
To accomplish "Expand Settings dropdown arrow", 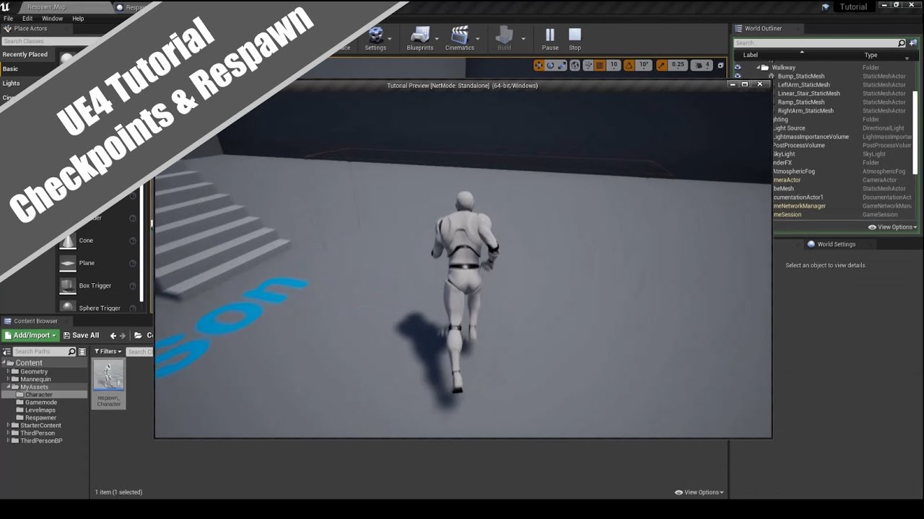I will tap(391, 39).
